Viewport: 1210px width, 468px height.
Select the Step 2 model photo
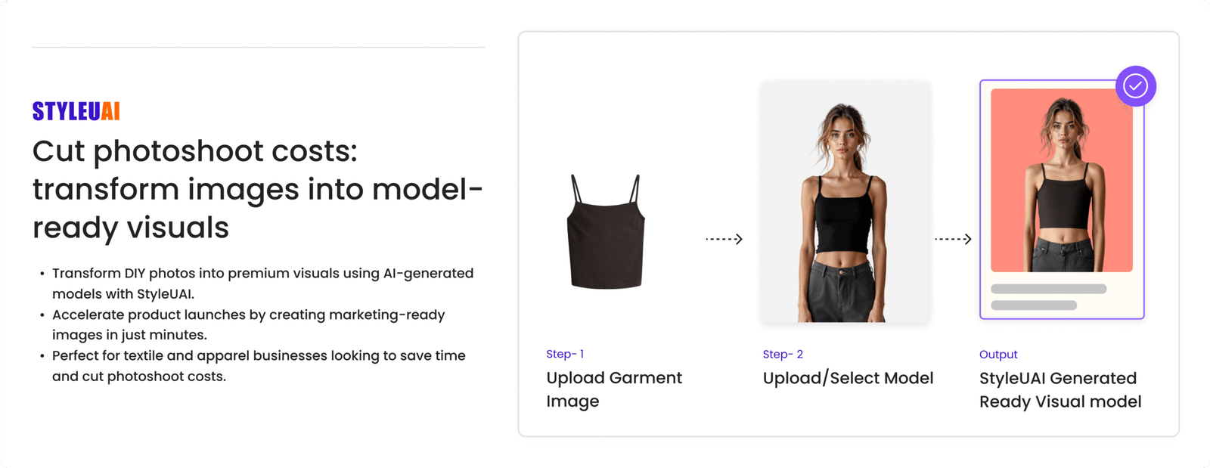click(x=845, y=202)
